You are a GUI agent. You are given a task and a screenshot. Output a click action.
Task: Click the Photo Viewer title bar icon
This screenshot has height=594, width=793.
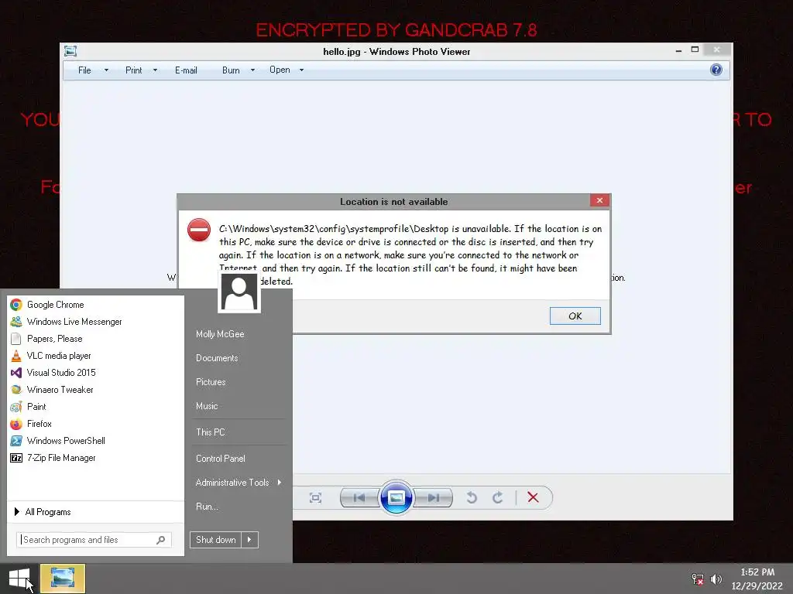point(70,51)
